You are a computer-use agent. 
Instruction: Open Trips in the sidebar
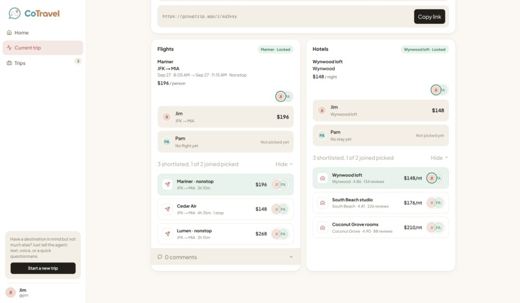coord(43,63)
